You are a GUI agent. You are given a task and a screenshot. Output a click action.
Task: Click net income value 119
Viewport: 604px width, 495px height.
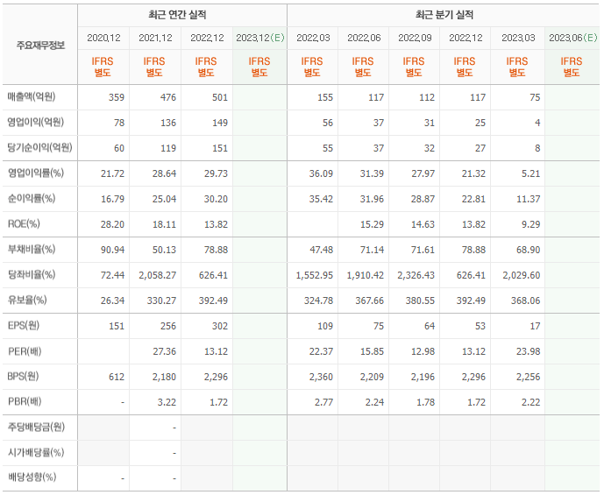[168, 148]
